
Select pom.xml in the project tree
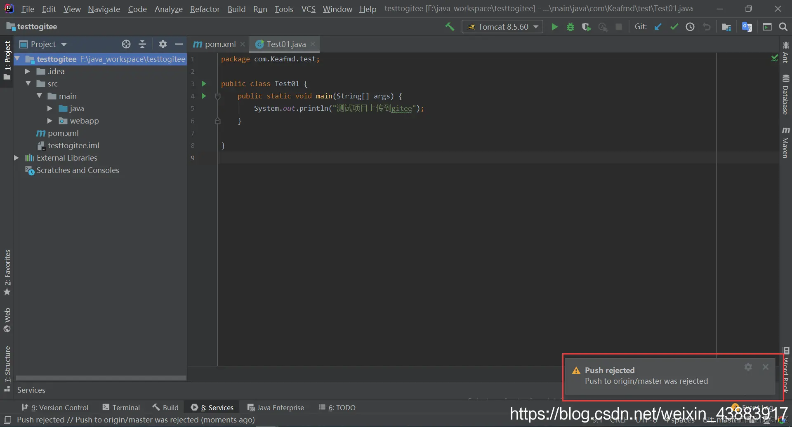point(63,133)
